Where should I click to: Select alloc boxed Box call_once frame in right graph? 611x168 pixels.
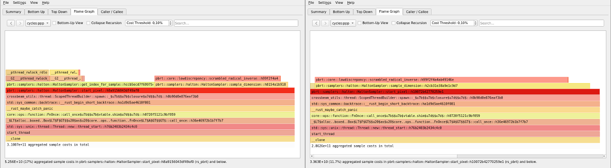(455, 122)
